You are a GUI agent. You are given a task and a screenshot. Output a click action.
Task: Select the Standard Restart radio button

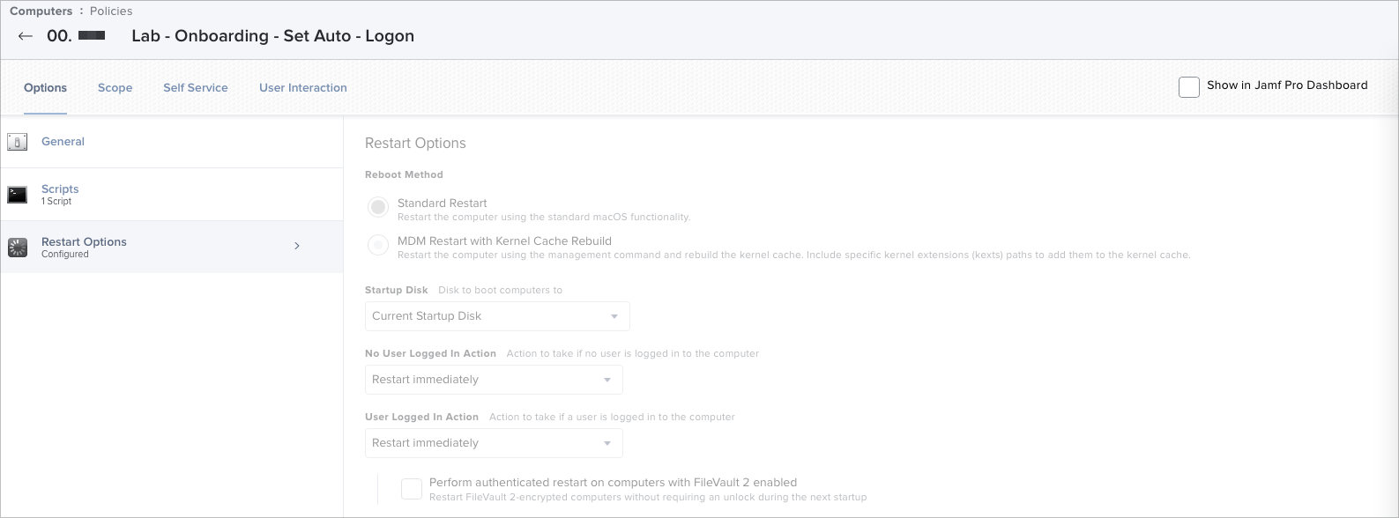378,207
